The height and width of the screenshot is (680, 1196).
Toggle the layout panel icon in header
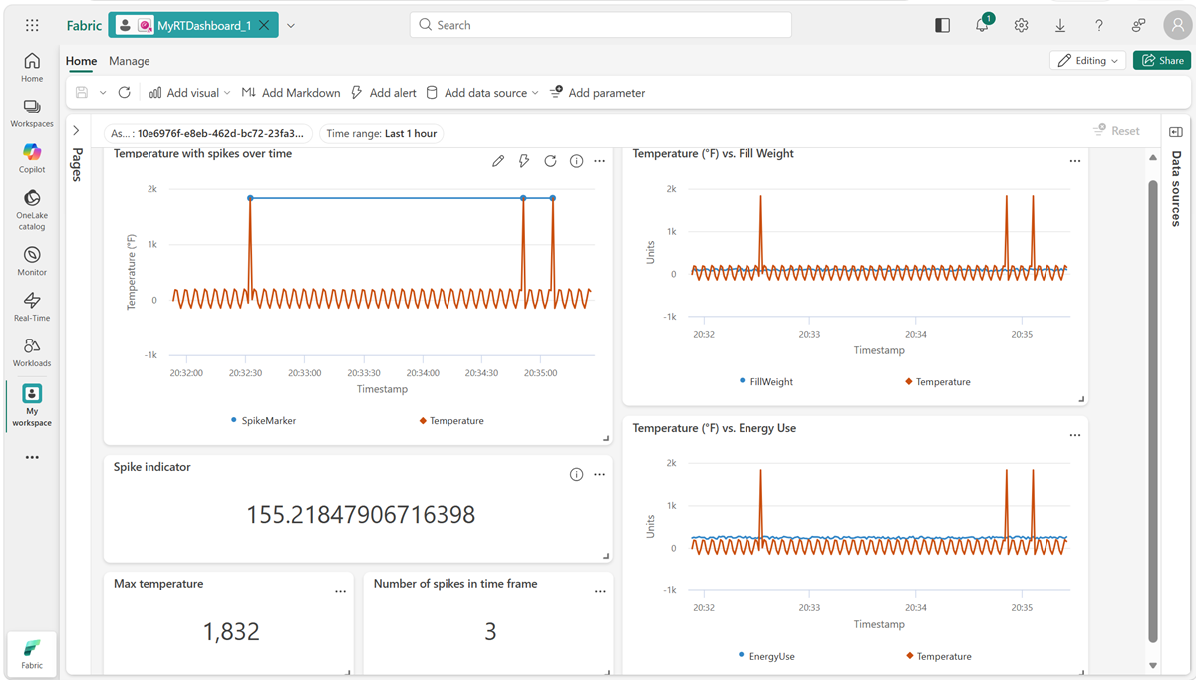[x=942, y=26]
